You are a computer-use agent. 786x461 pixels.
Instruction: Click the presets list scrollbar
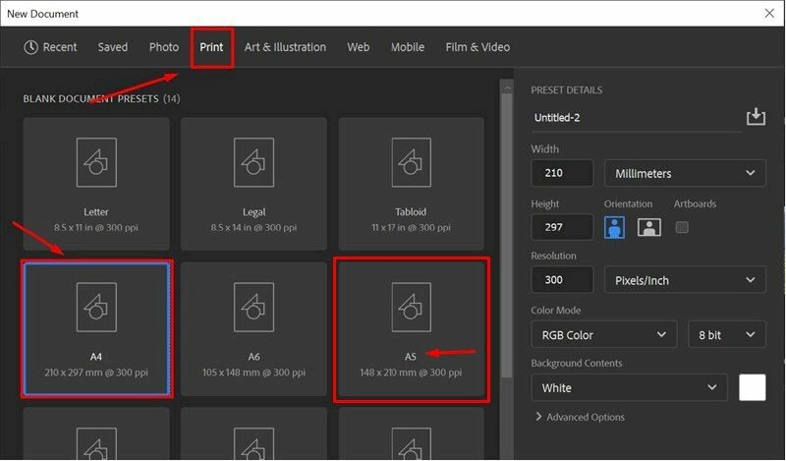point(507,236)
